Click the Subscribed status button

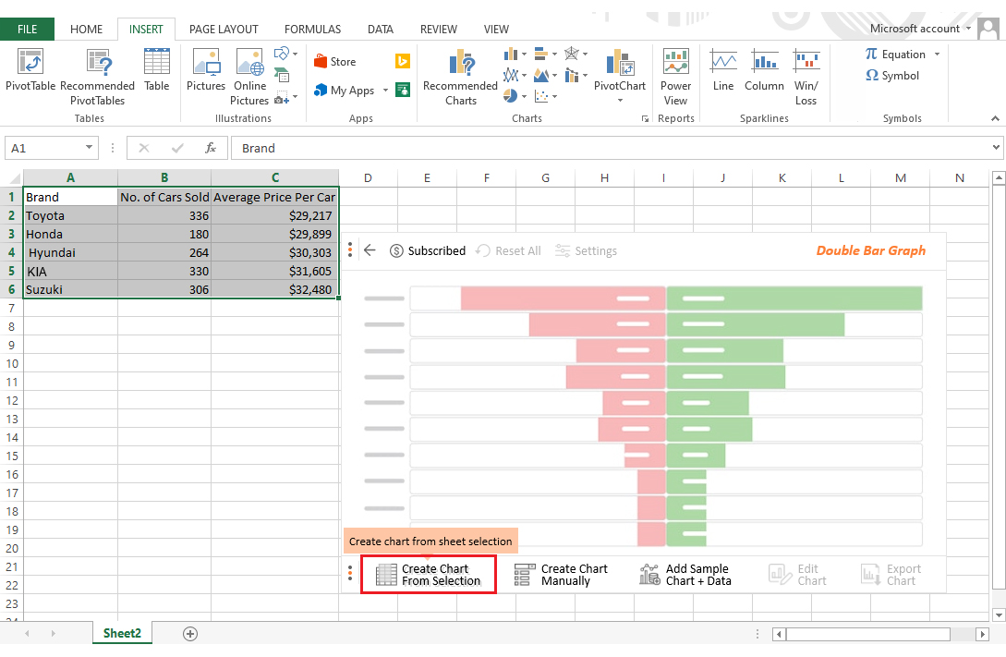[x=428, y=250]
